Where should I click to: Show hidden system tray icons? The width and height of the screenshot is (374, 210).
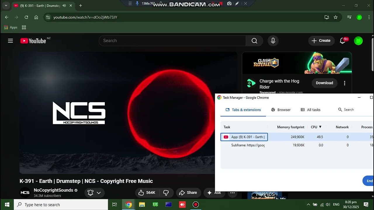[308, 204]
